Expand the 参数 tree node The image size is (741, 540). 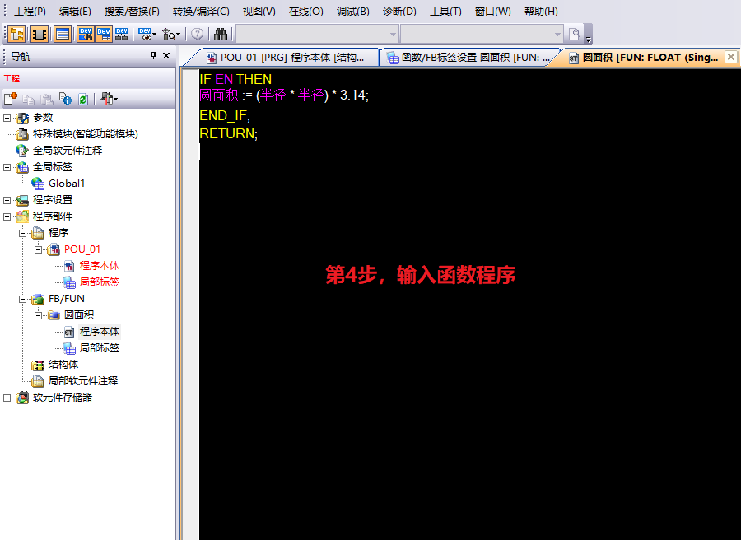click(x=7, y=118)
